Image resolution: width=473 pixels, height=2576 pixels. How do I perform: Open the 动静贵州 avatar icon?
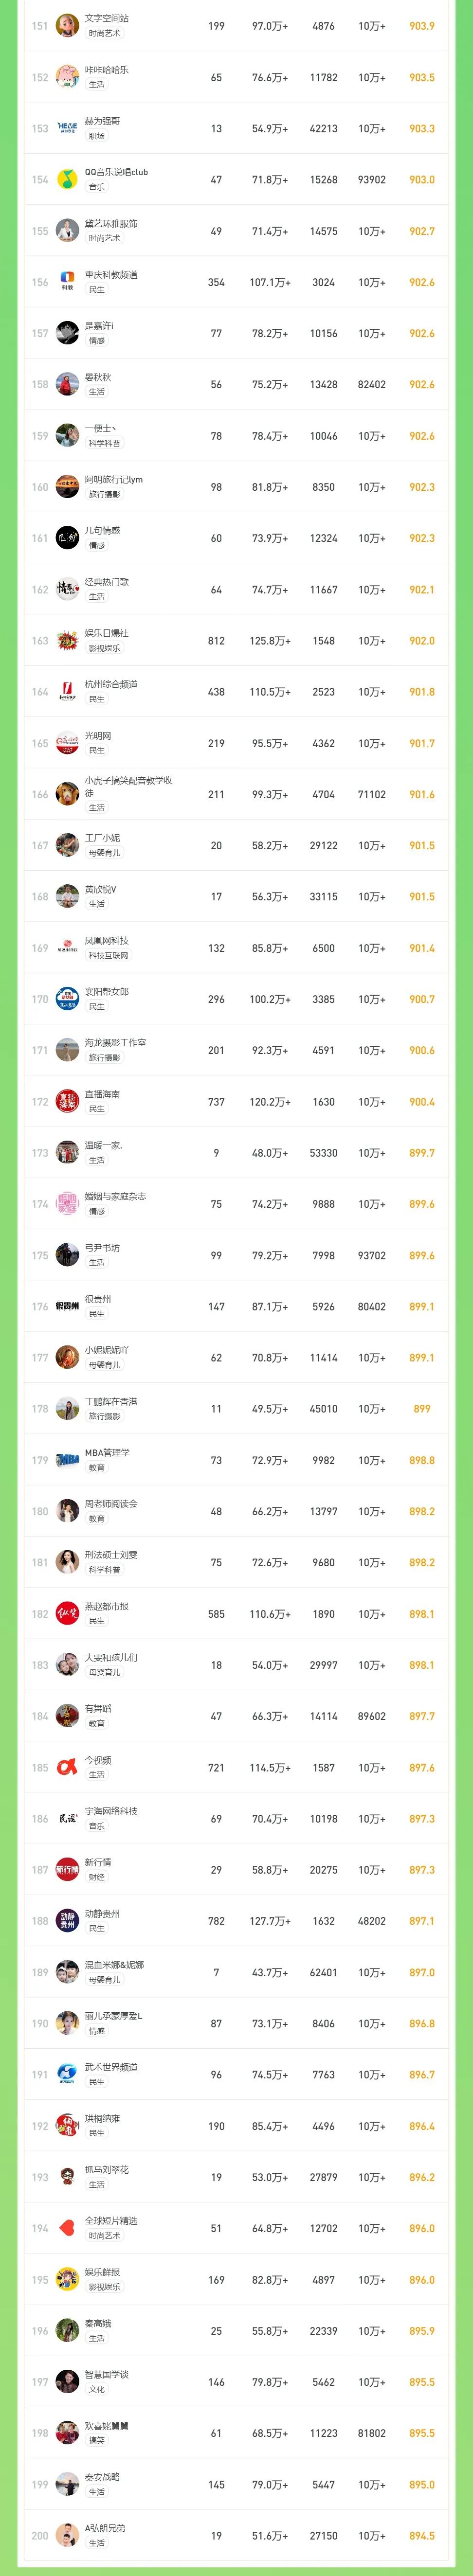(x=67, y=1921)
